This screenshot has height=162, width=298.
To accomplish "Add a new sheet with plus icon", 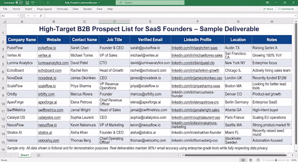I will 39,155.
